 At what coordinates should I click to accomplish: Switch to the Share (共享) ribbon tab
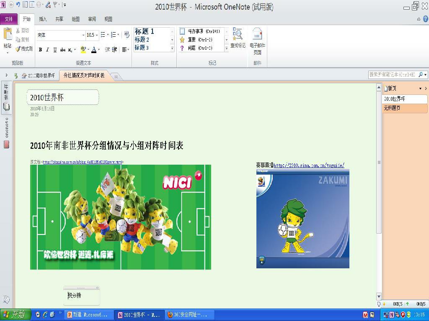click(x=59, y=19)
